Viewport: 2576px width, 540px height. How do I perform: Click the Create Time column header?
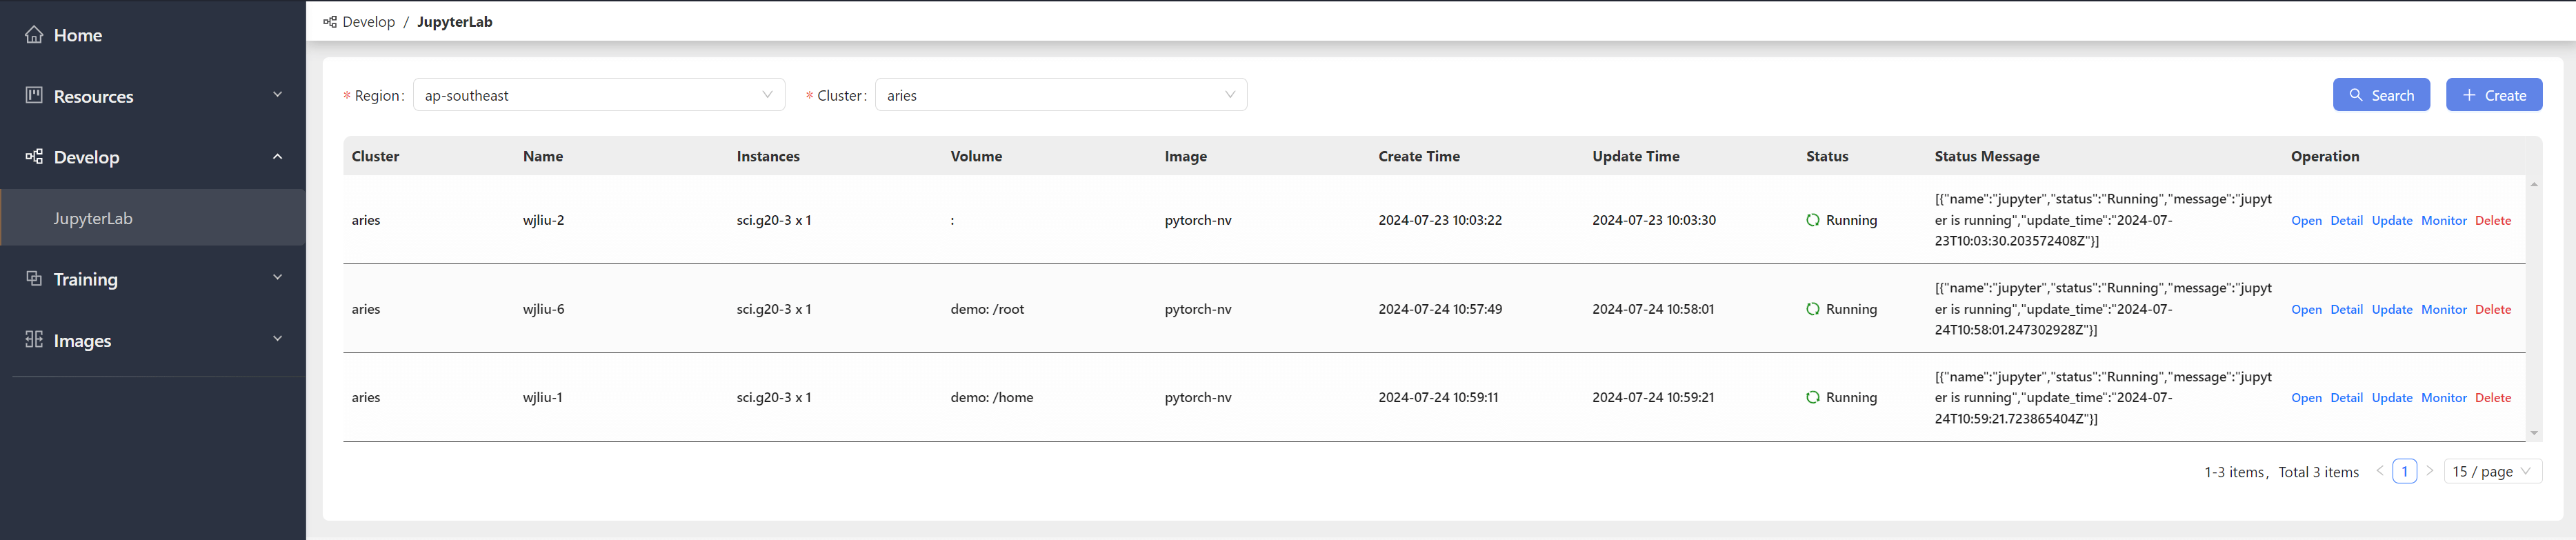pos(1419,156)
